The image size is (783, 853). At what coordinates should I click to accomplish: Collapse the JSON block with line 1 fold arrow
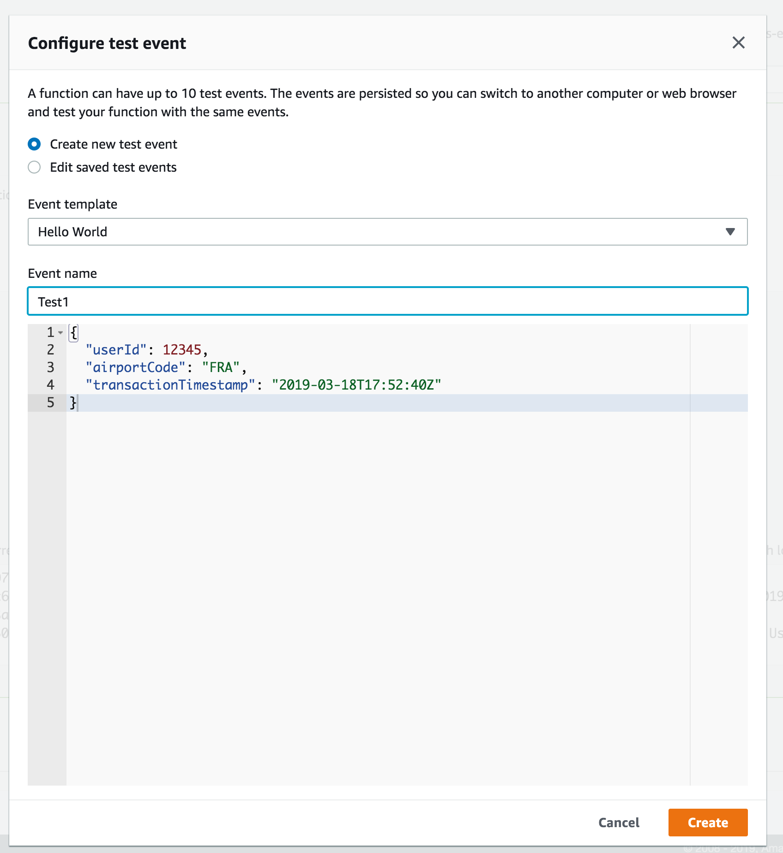(60, 332)
